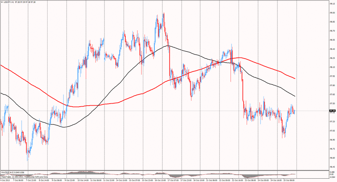This screenshot has height=182, width=337.
Task: Click the 98.85 price scale label
Action: coord(332,22)
